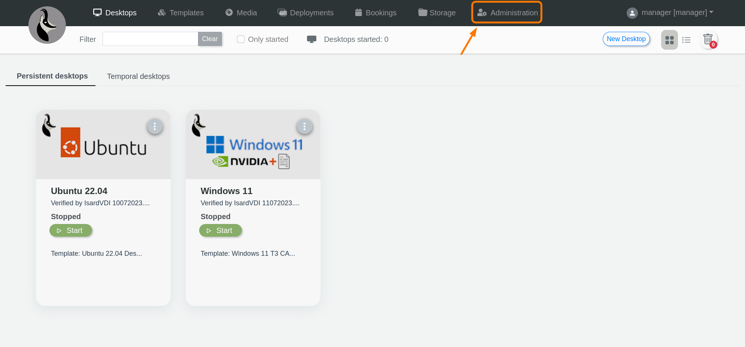745x347 pixels.
Task: Open the Bookings page
Action: (375, 13)
